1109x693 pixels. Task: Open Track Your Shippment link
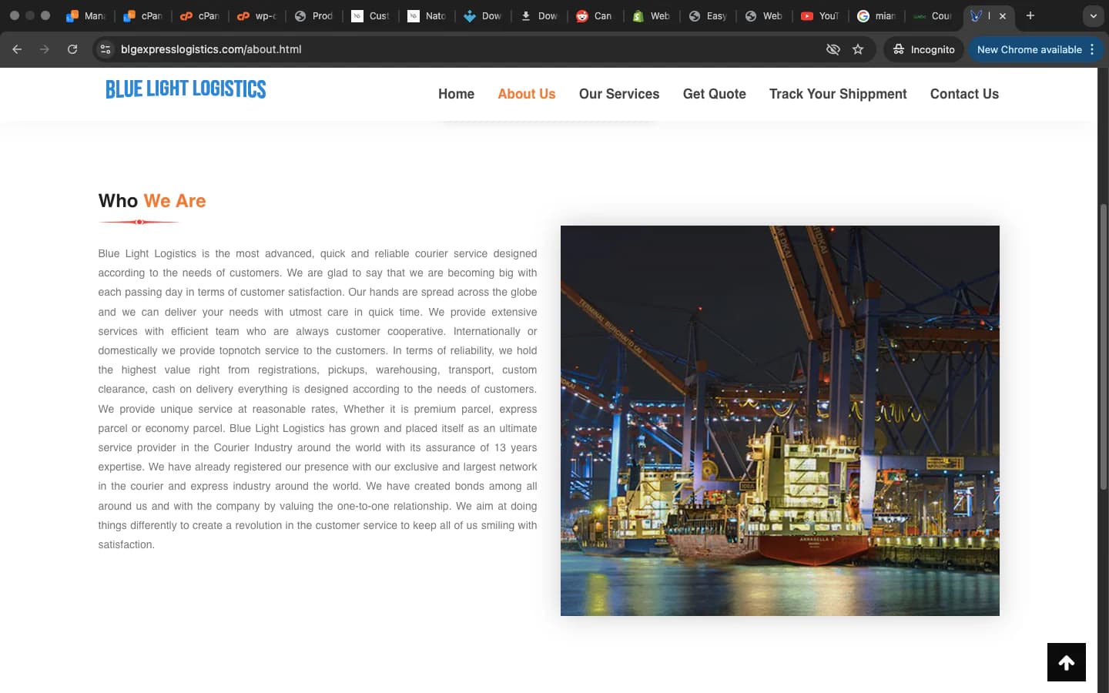click(838, 94)
